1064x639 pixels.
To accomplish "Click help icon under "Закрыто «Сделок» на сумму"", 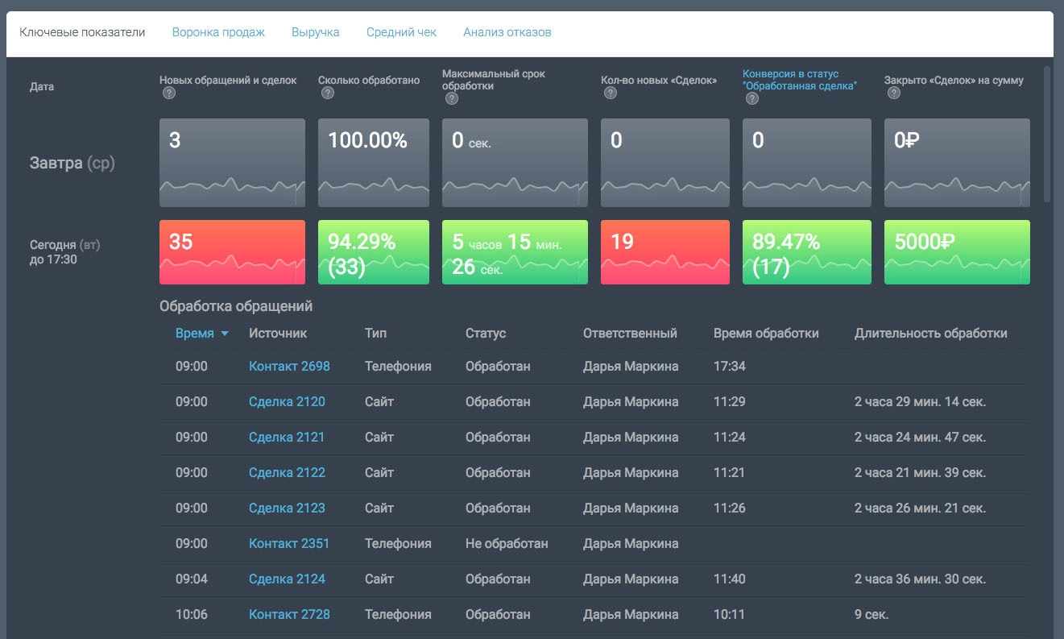I will click(x=894, y=93).
